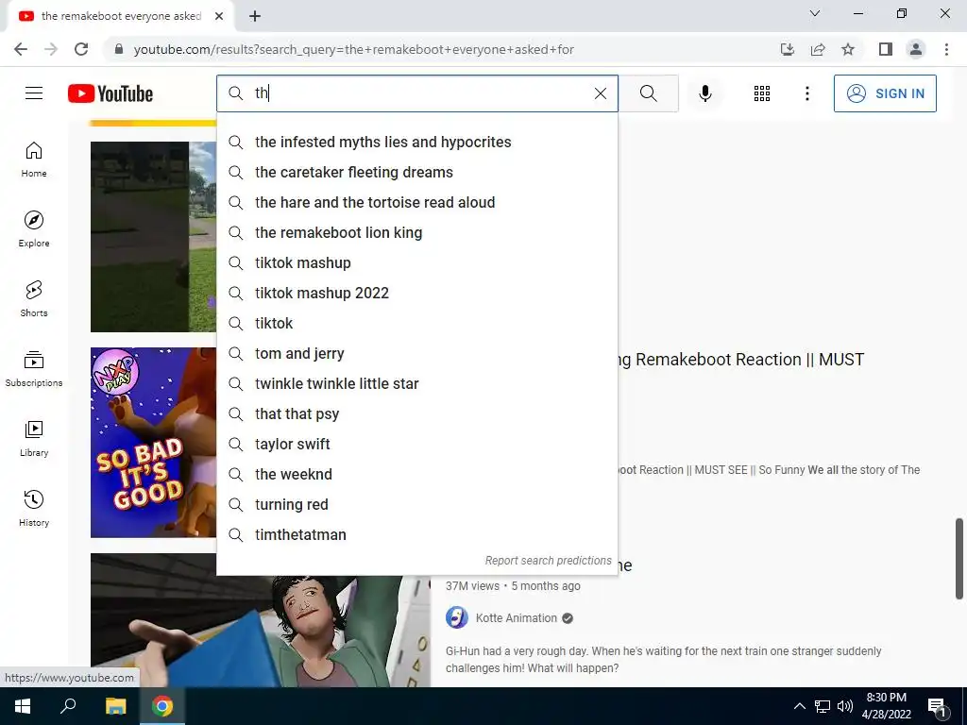Click the browser back arrow
The height and width of the screenshot is (725, 967).
coord(21,49)
